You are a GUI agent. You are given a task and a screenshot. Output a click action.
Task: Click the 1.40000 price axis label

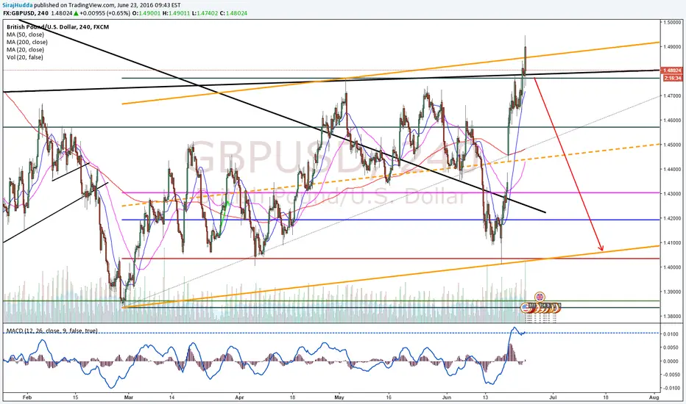(671, 267)
